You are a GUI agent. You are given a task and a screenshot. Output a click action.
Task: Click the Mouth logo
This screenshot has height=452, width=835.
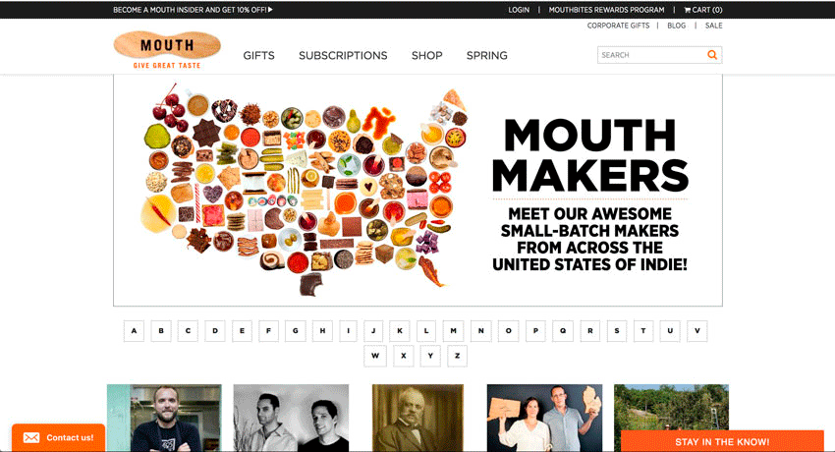click(x=167, y=50)
